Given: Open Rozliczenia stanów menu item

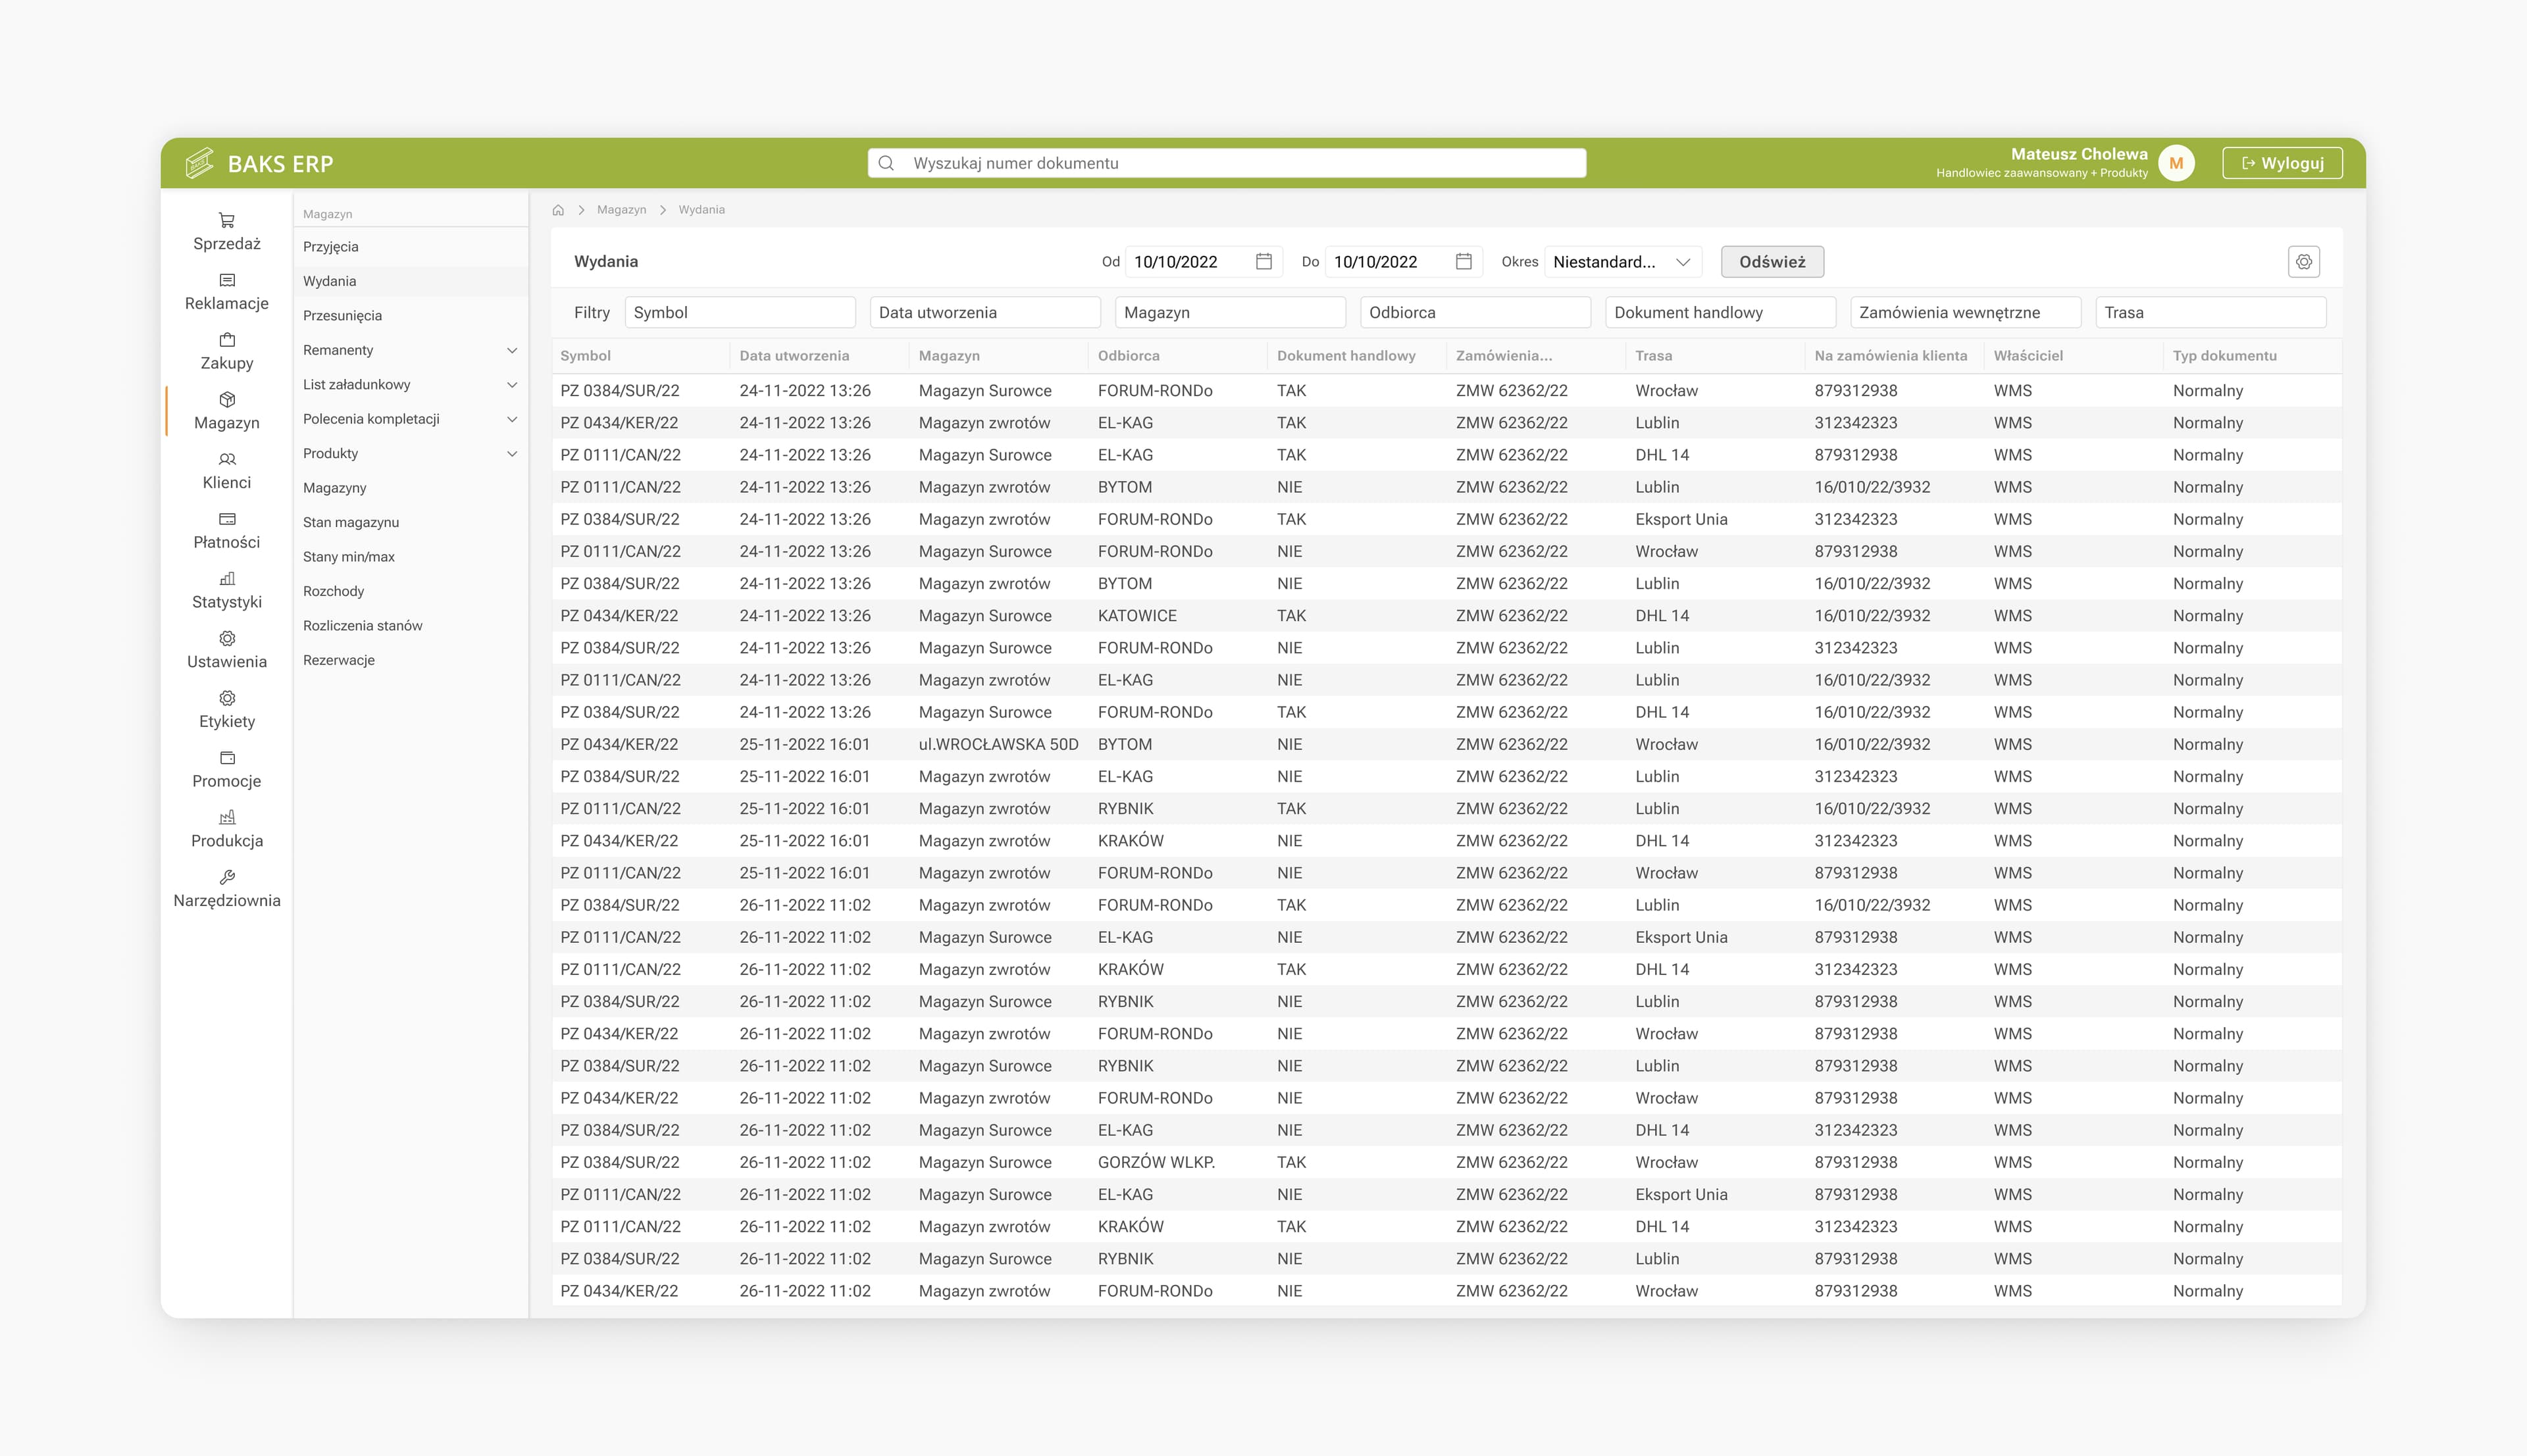Looking at the screenshot, I should (411, 626).
